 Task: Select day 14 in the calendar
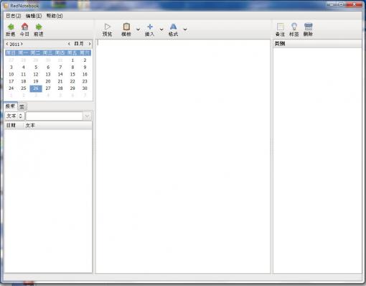[x=60, y=74]
